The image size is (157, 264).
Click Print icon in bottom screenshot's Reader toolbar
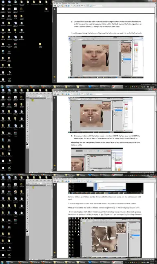55,181
